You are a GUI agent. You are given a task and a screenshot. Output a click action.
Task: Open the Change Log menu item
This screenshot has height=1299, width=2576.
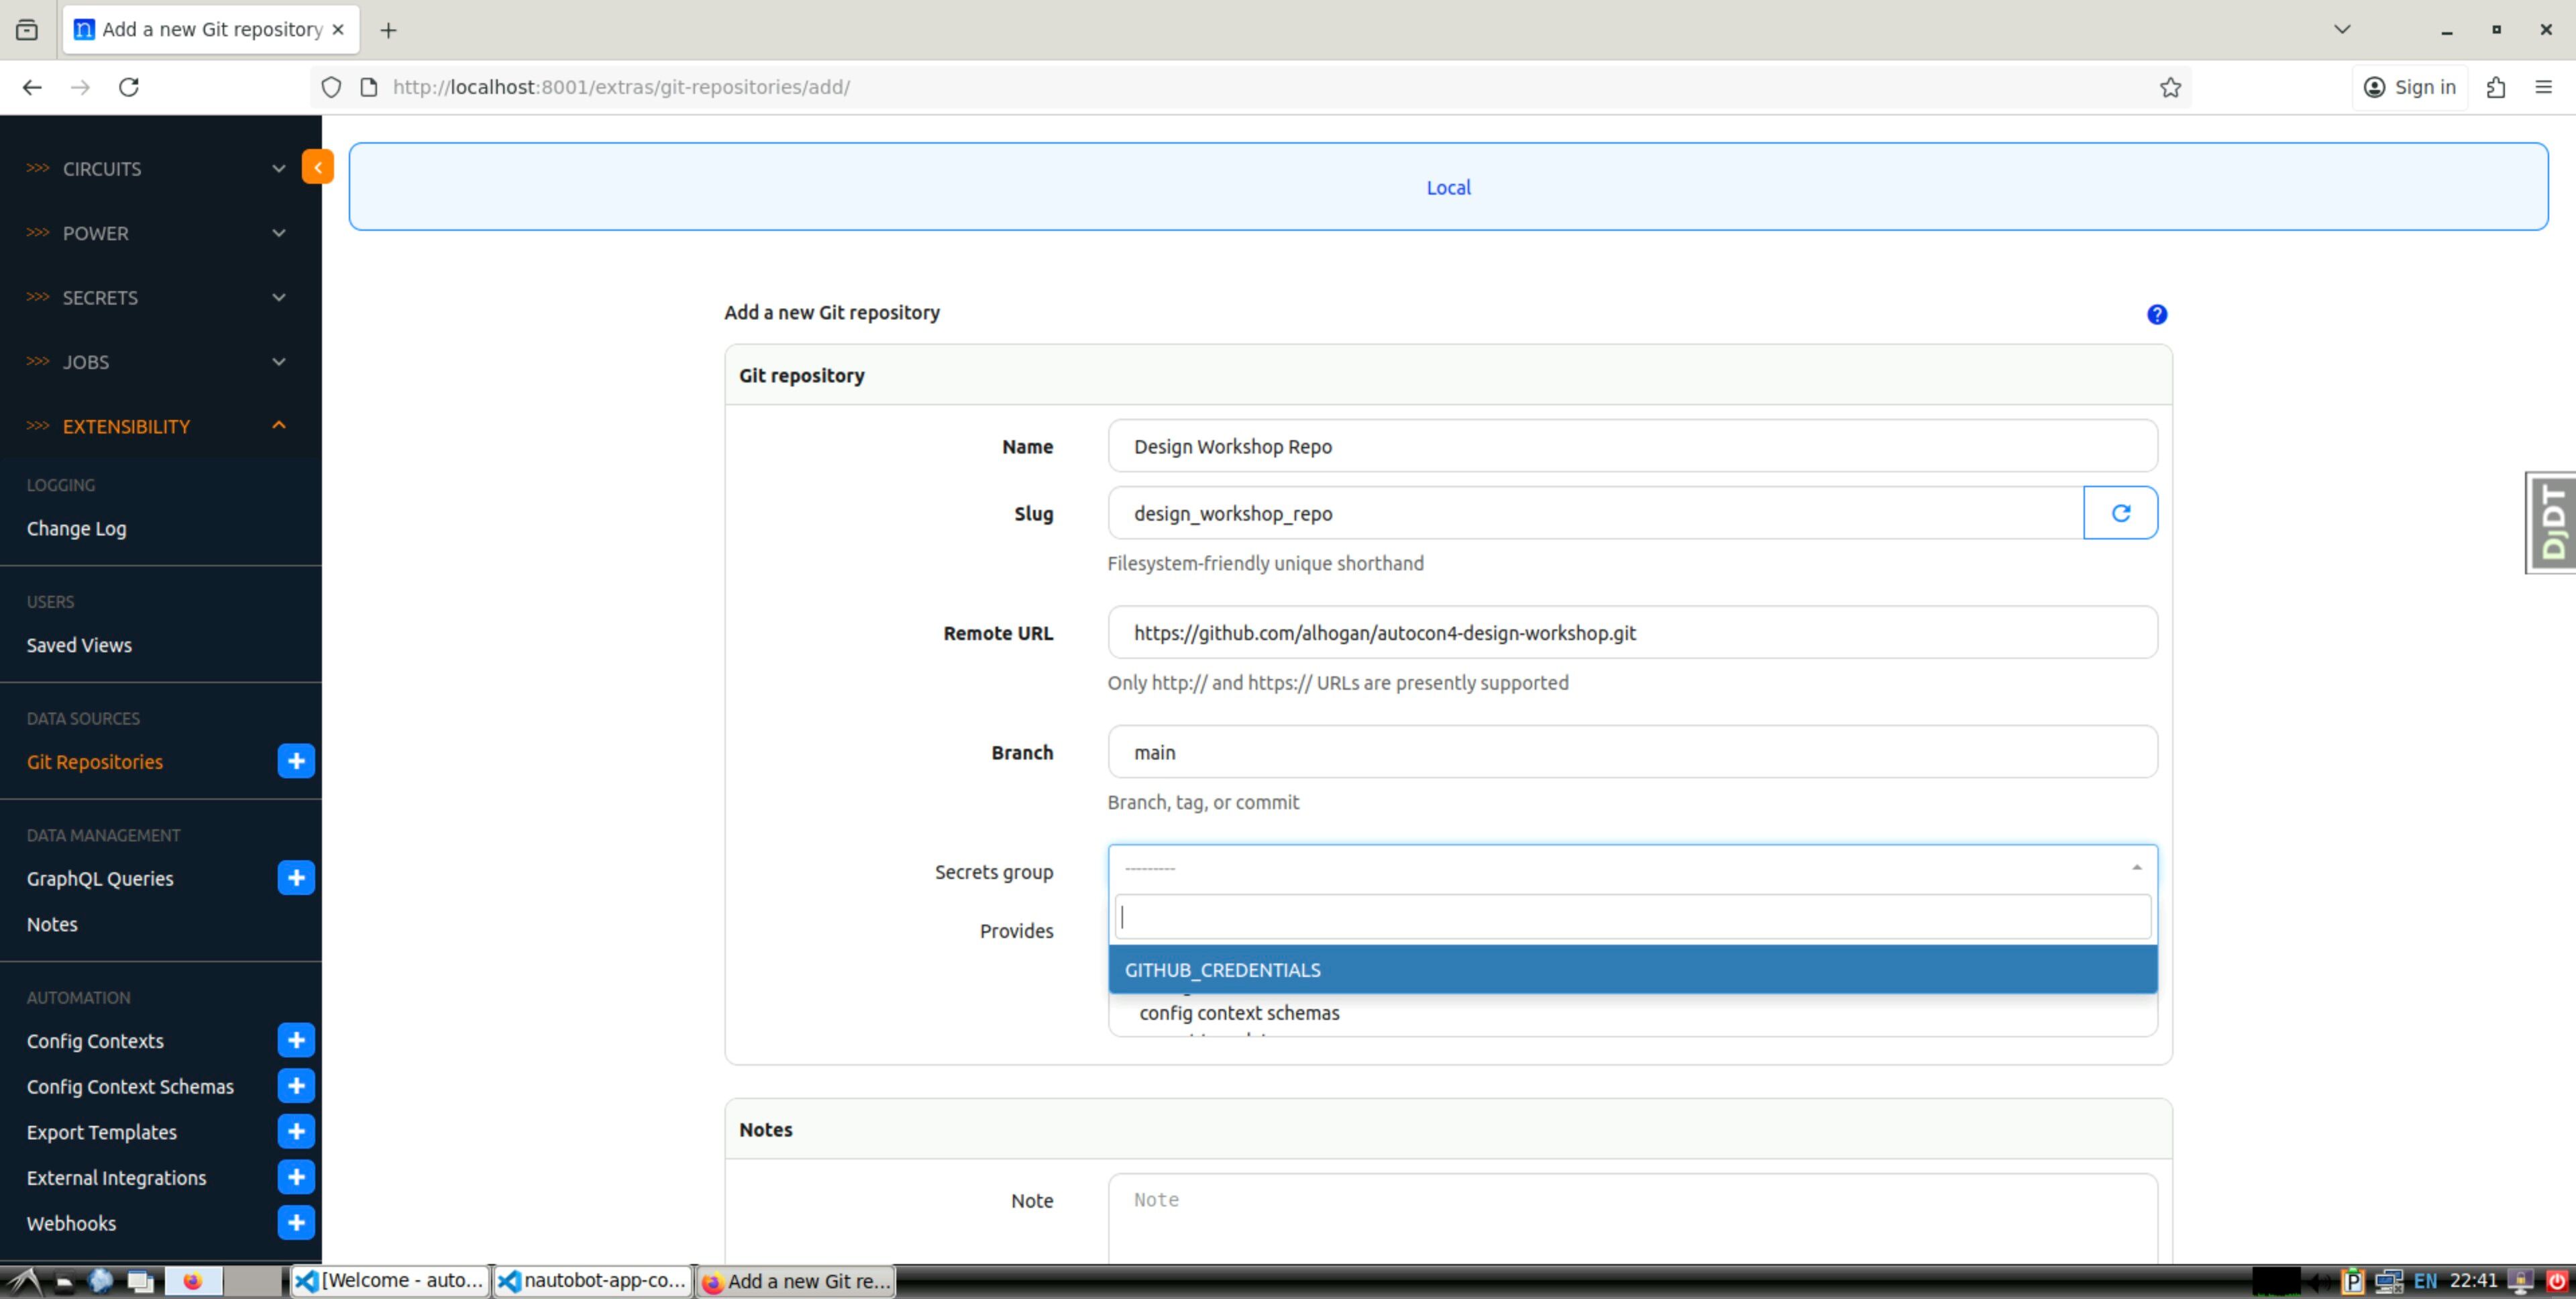pos(76,528)
